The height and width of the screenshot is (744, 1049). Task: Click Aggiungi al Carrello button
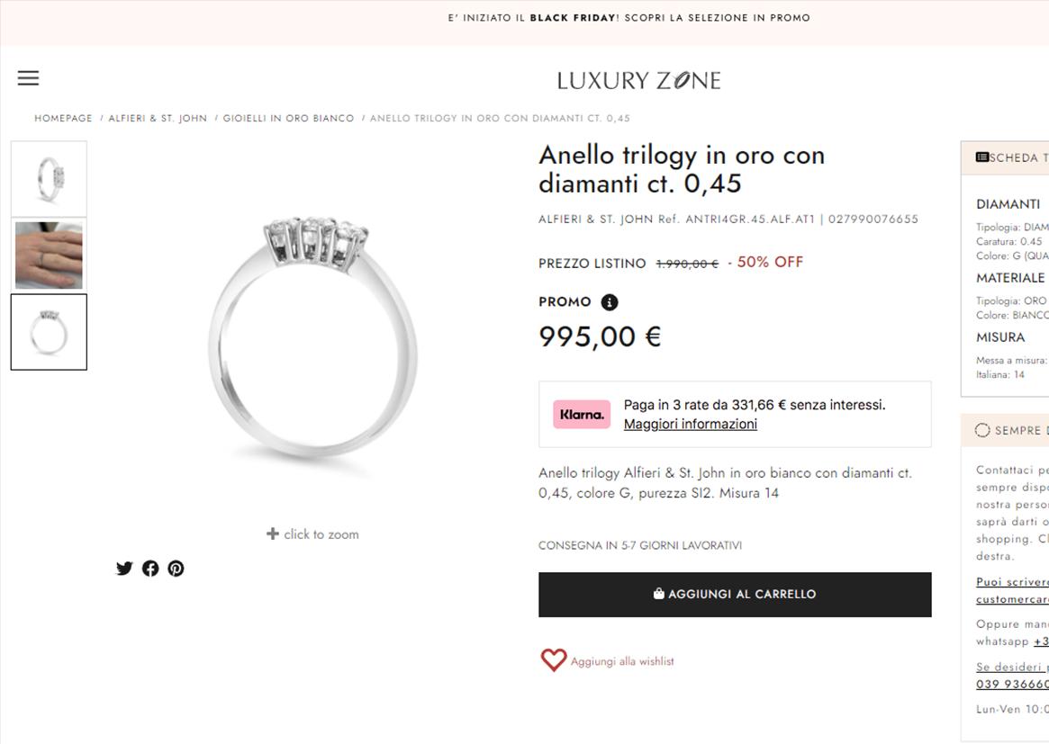pyautogui.click(x=735, y=595)
